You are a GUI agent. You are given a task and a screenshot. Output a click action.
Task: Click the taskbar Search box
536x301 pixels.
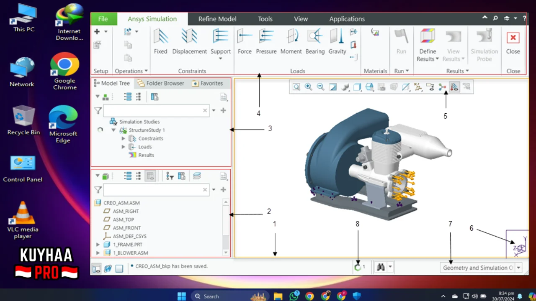tap(229, 296)
